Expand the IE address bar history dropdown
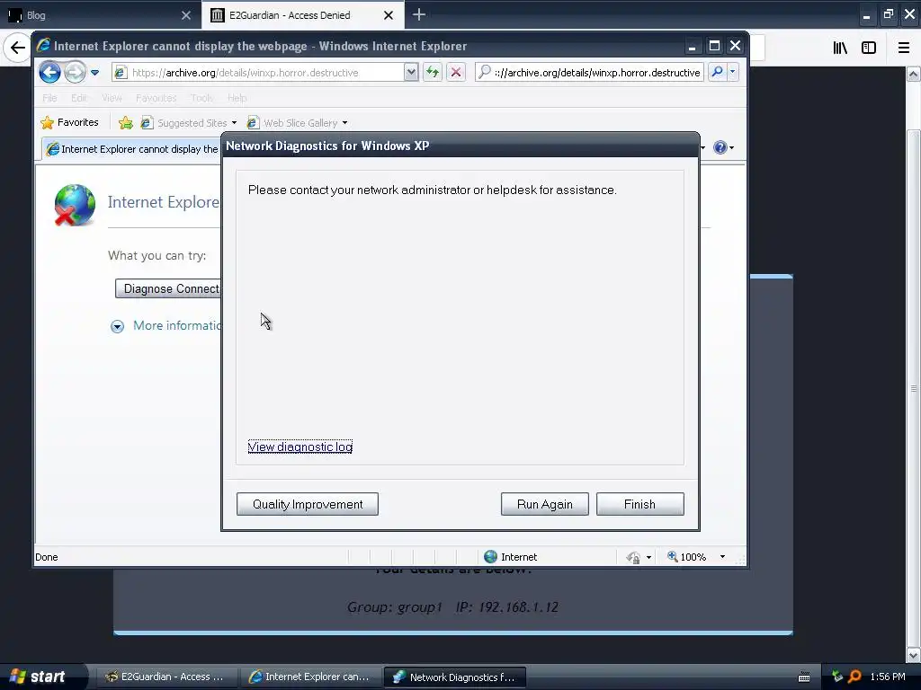 point(411,72)
